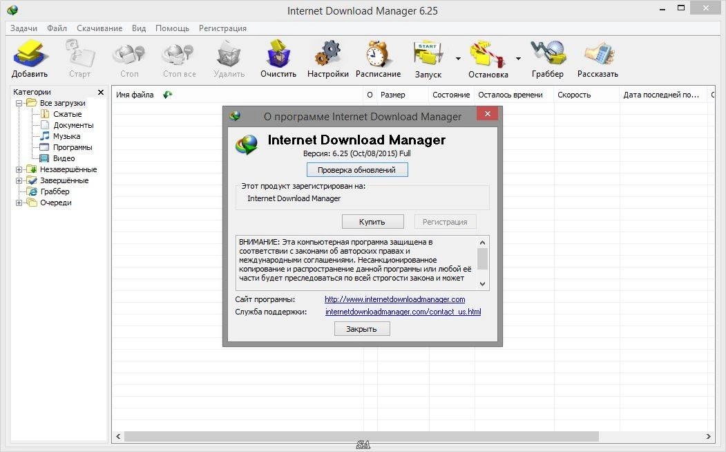Open the Вид menu
726x452 pixels.
point(139,28)
